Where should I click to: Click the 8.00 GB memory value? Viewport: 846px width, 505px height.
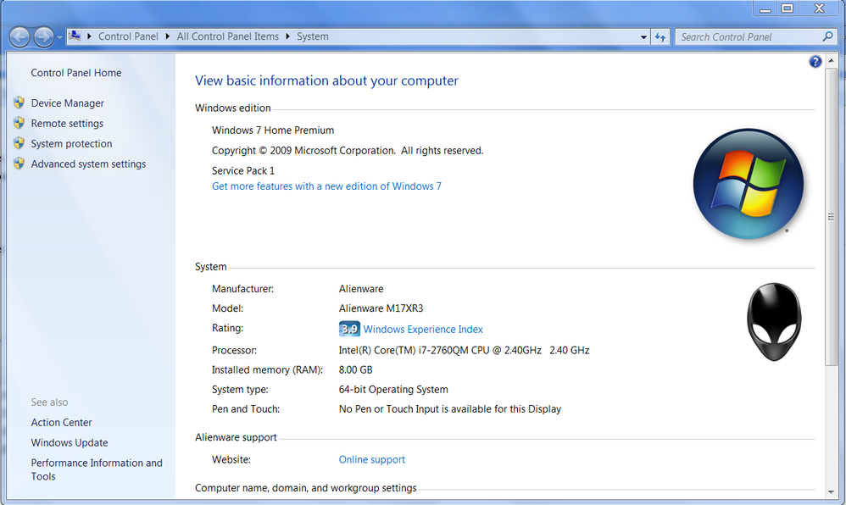coord(355,370)
